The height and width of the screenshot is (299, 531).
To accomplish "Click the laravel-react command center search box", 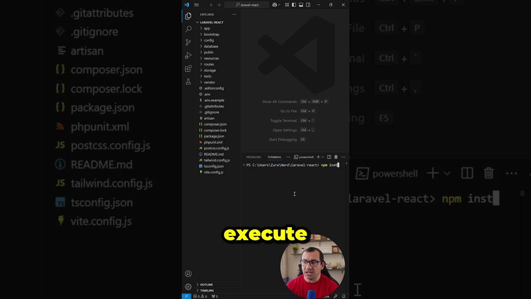I will 246,5.
